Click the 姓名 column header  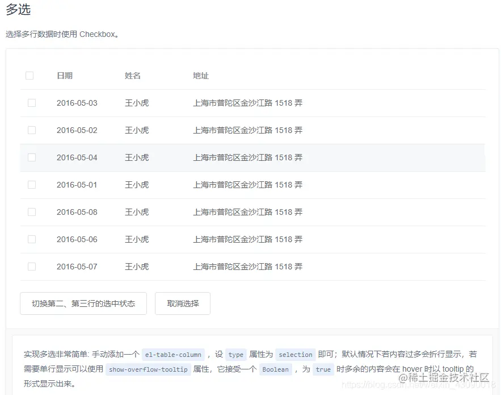[132, 75]
